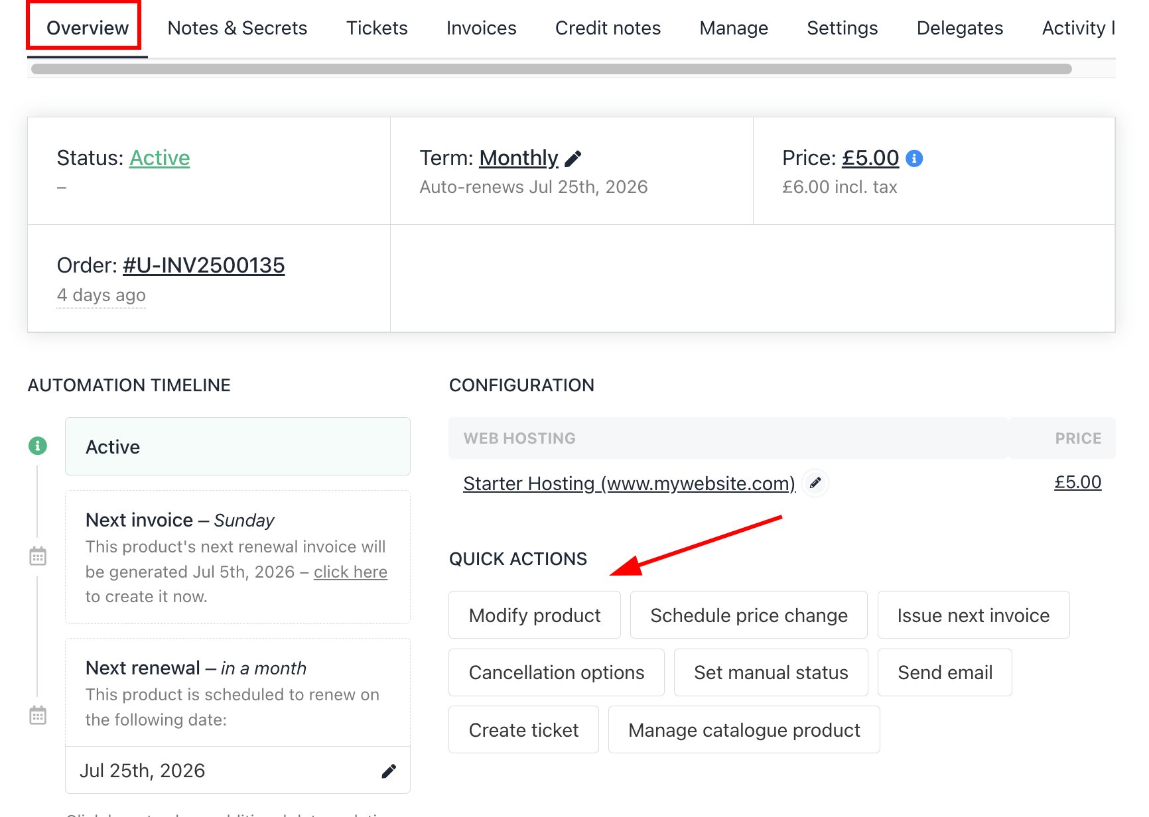The image size is (1149, 817).
Task: Open Starter Hosting (www.mywebsite.com) link
Action: click(629, 483)
